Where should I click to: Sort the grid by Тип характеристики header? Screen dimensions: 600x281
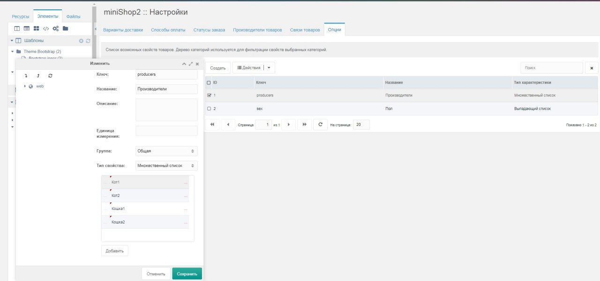coord(555,83)
